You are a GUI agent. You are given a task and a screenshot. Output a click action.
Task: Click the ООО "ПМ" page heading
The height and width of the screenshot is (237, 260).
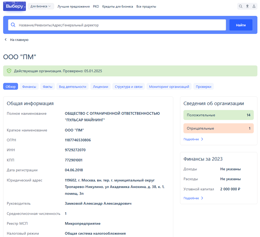(20, 57)
